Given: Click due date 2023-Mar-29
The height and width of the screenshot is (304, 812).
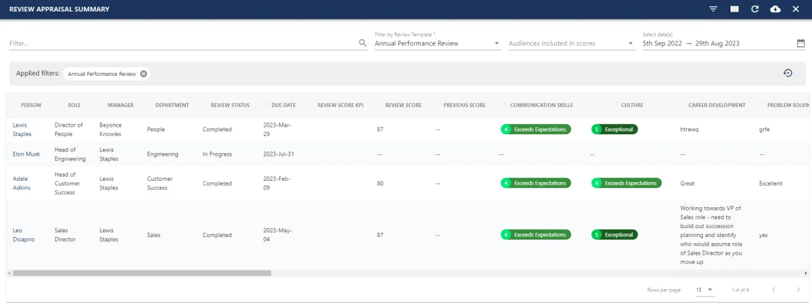Looking at the screenshot, I should click(276, 129).
